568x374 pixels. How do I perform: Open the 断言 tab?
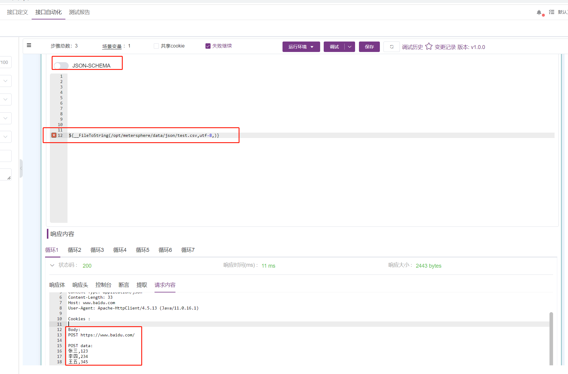pos(124,285)
